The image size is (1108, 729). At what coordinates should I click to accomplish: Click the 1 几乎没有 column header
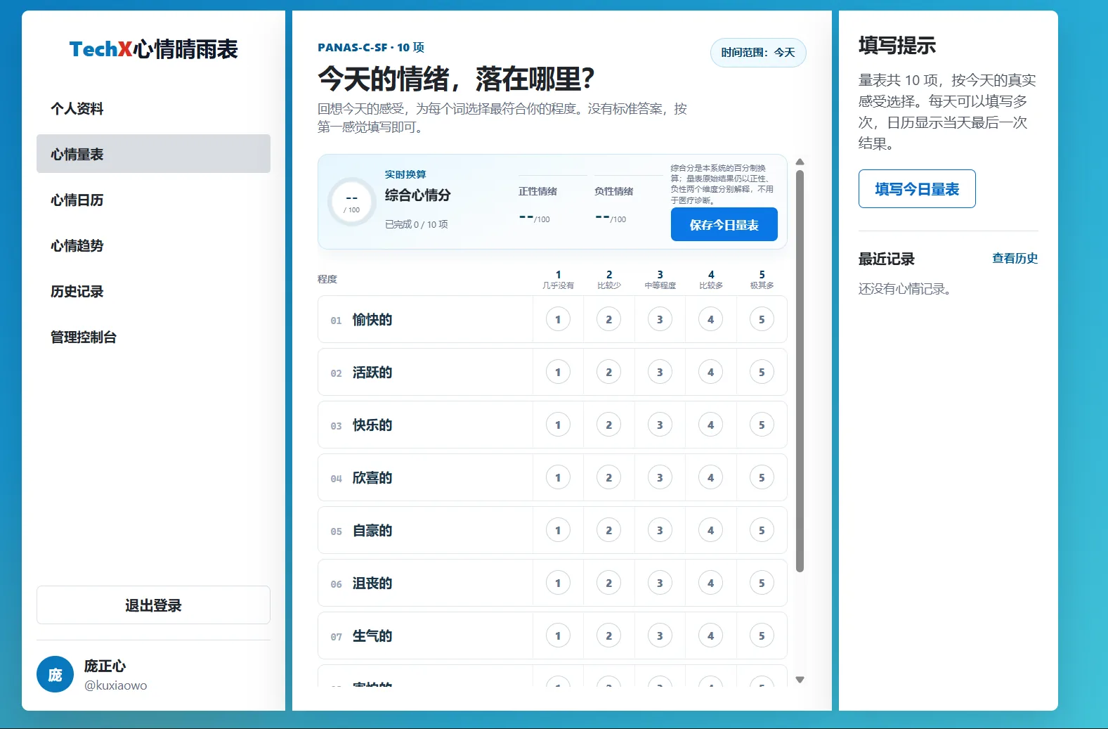coord(558,280)
